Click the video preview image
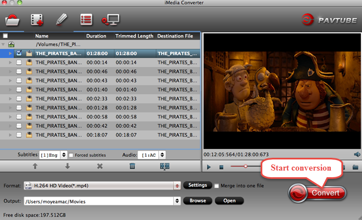The height and width of the screenshot is (220, 362). click(282, 91)
